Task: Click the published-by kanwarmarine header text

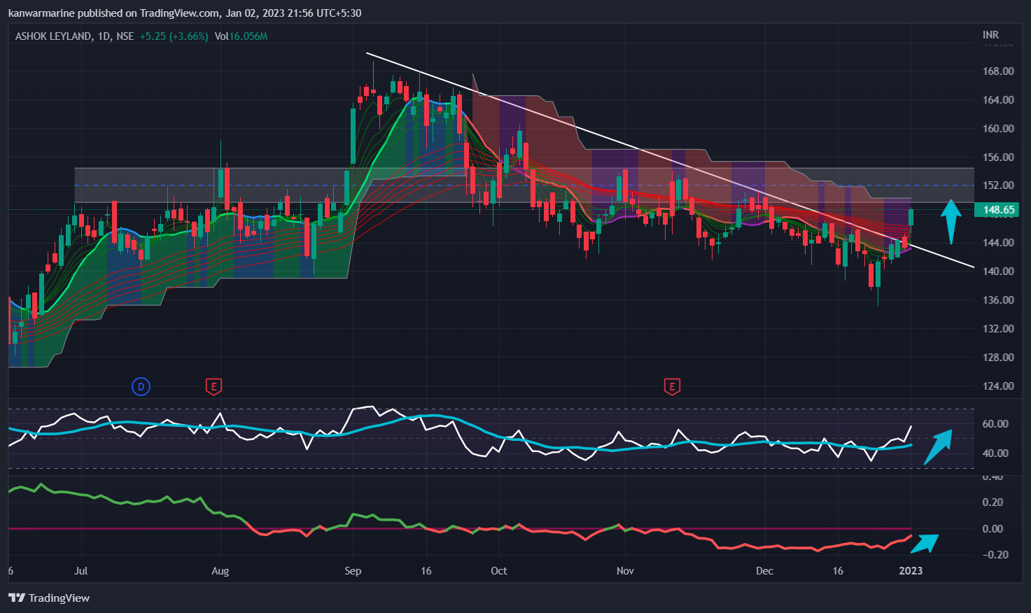Action: coord(185,13)
